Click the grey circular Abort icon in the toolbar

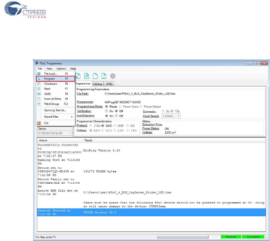pyautogui.click(x=113, y=76)
